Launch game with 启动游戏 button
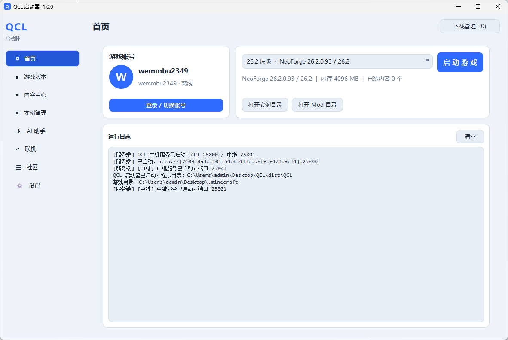 (460, 62)
